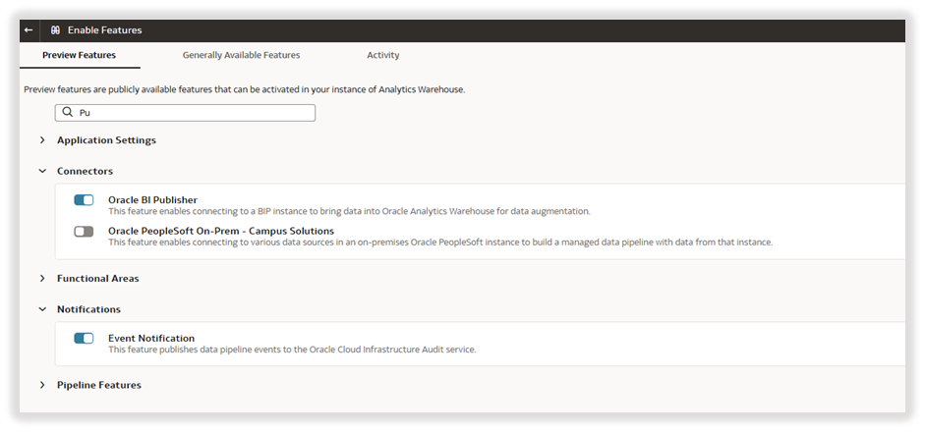Image resolution: width=925 pixels, height=432 pixels.
Task: Click the Notifications heading
Action: click(x=88, y=309)
